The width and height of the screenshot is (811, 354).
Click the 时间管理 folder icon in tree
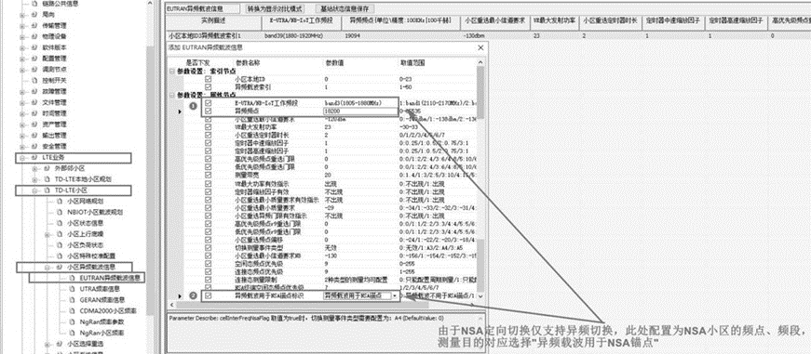[34, 113]
